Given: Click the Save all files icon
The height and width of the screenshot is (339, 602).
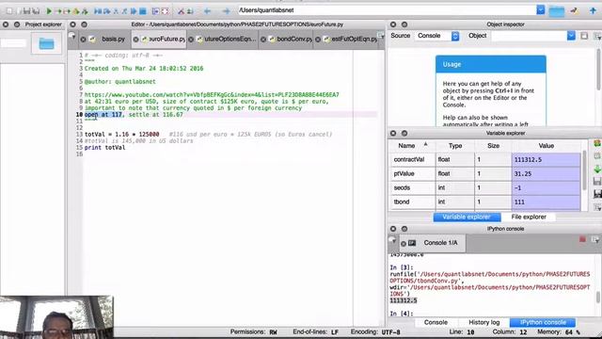Looking at the screenshot, I should coord(36,11).
